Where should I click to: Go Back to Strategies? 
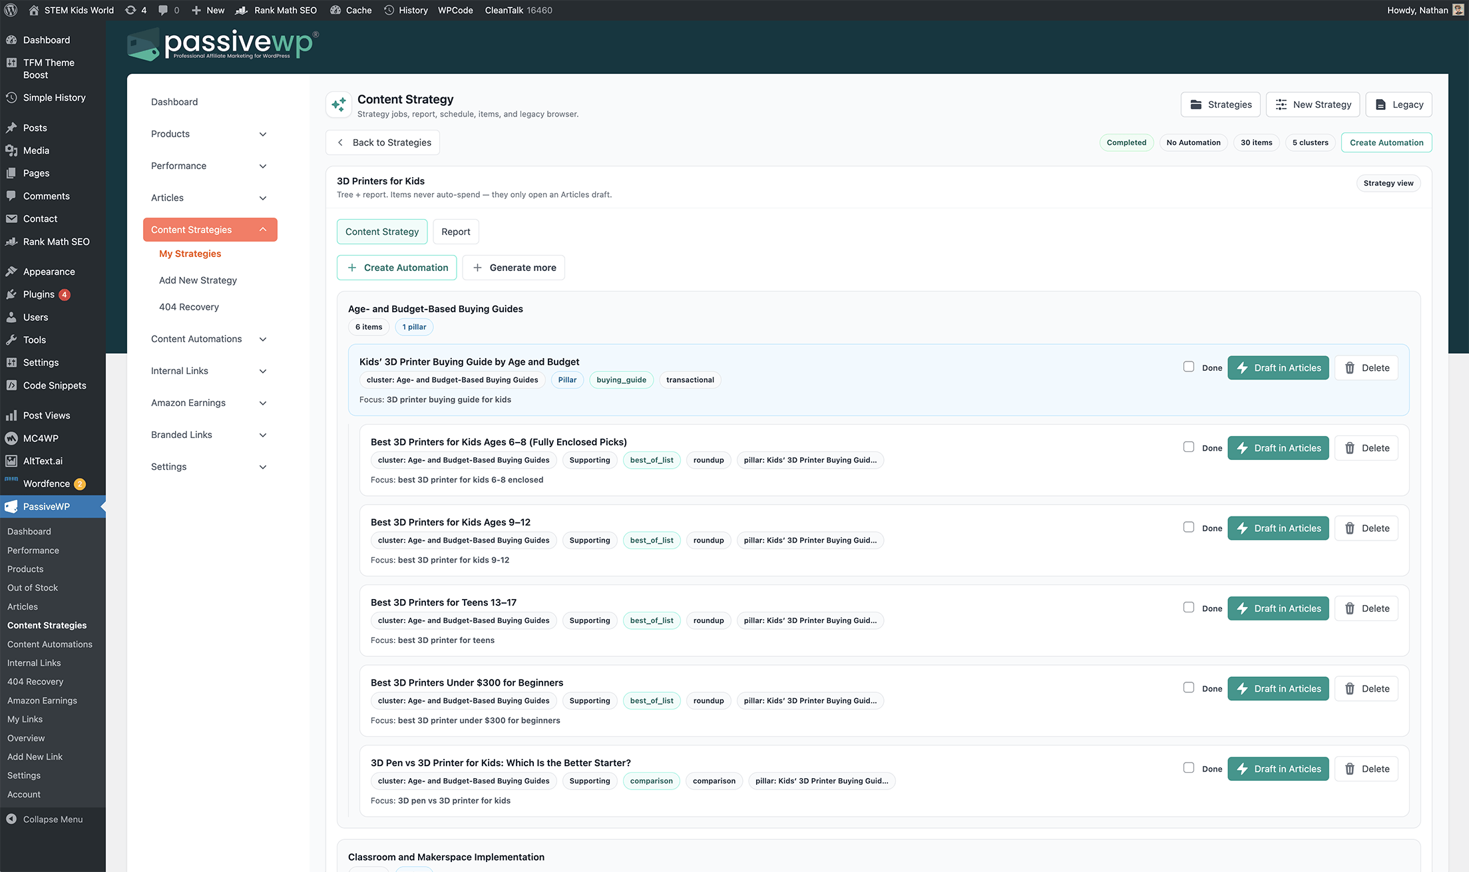[383, 142]
